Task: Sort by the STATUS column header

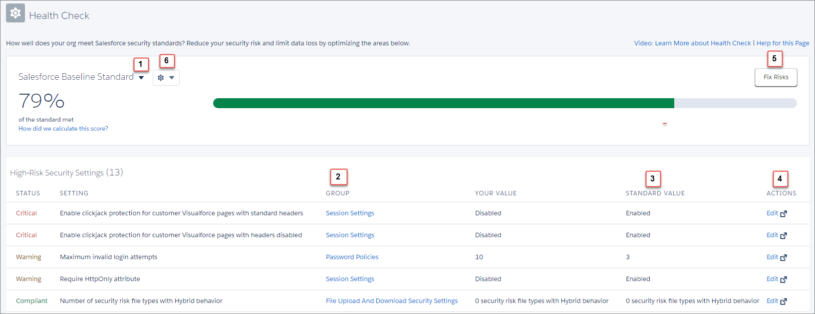Action: point(28,193)
